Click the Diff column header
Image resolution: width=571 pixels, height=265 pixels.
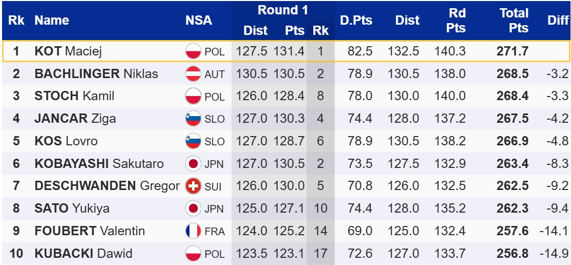558,21
